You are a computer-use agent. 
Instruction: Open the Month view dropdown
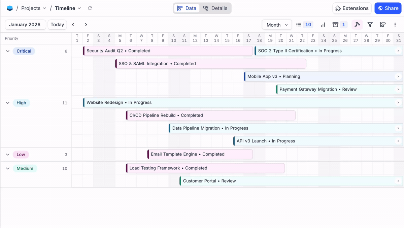pos(277,25)
